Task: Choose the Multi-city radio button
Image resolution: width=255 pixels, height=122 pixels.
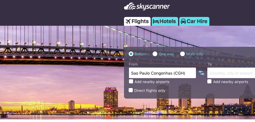Action: tap(182, 54)
